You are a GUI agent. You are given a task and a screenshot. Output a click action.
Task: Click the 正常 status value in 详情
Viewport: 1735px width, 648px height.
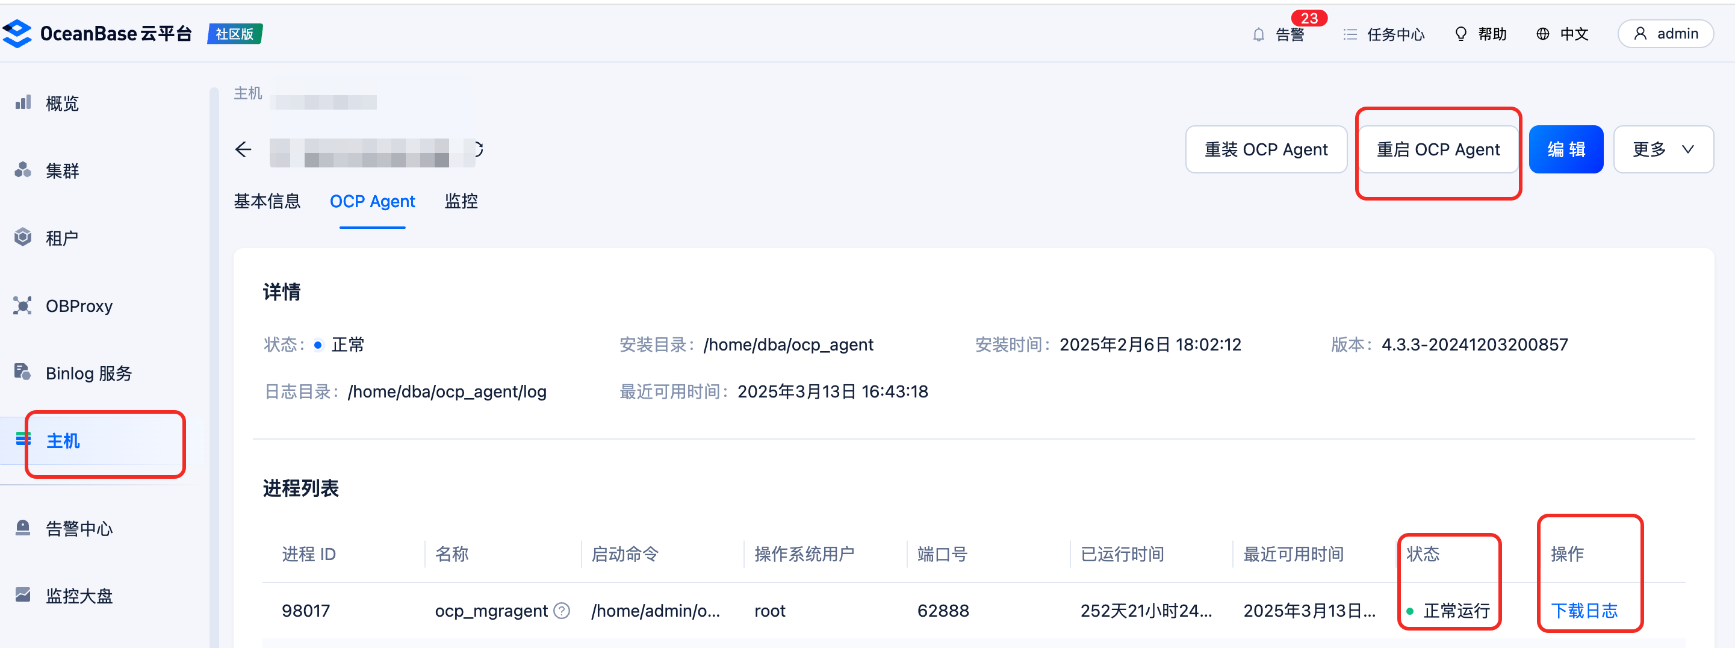click(347, 345)
